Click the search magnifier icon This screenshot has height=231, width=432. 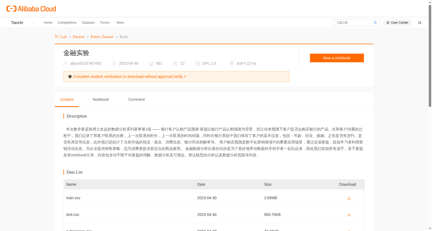(375, 23)
